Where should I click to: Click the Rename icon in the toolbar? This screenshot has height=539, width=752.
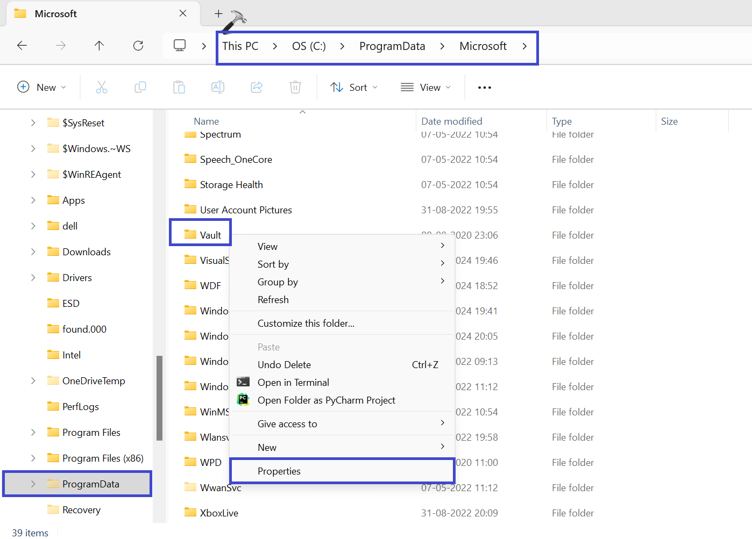(x=218, y=87)
